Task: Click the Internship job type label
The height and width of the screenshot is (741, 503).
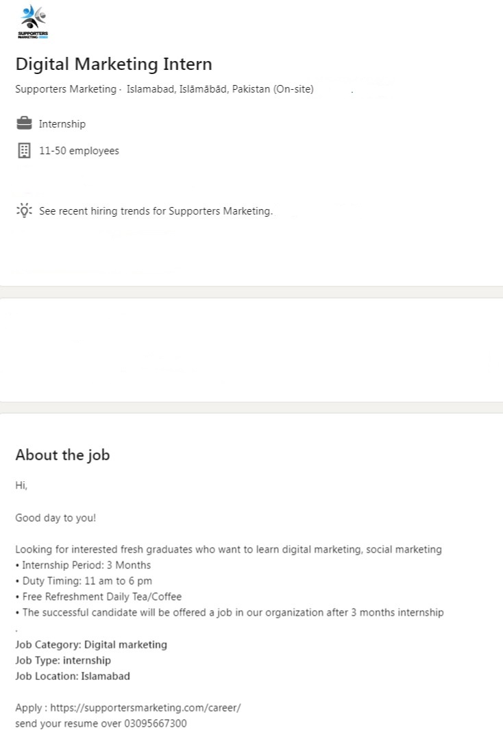Action: (62, 124)
